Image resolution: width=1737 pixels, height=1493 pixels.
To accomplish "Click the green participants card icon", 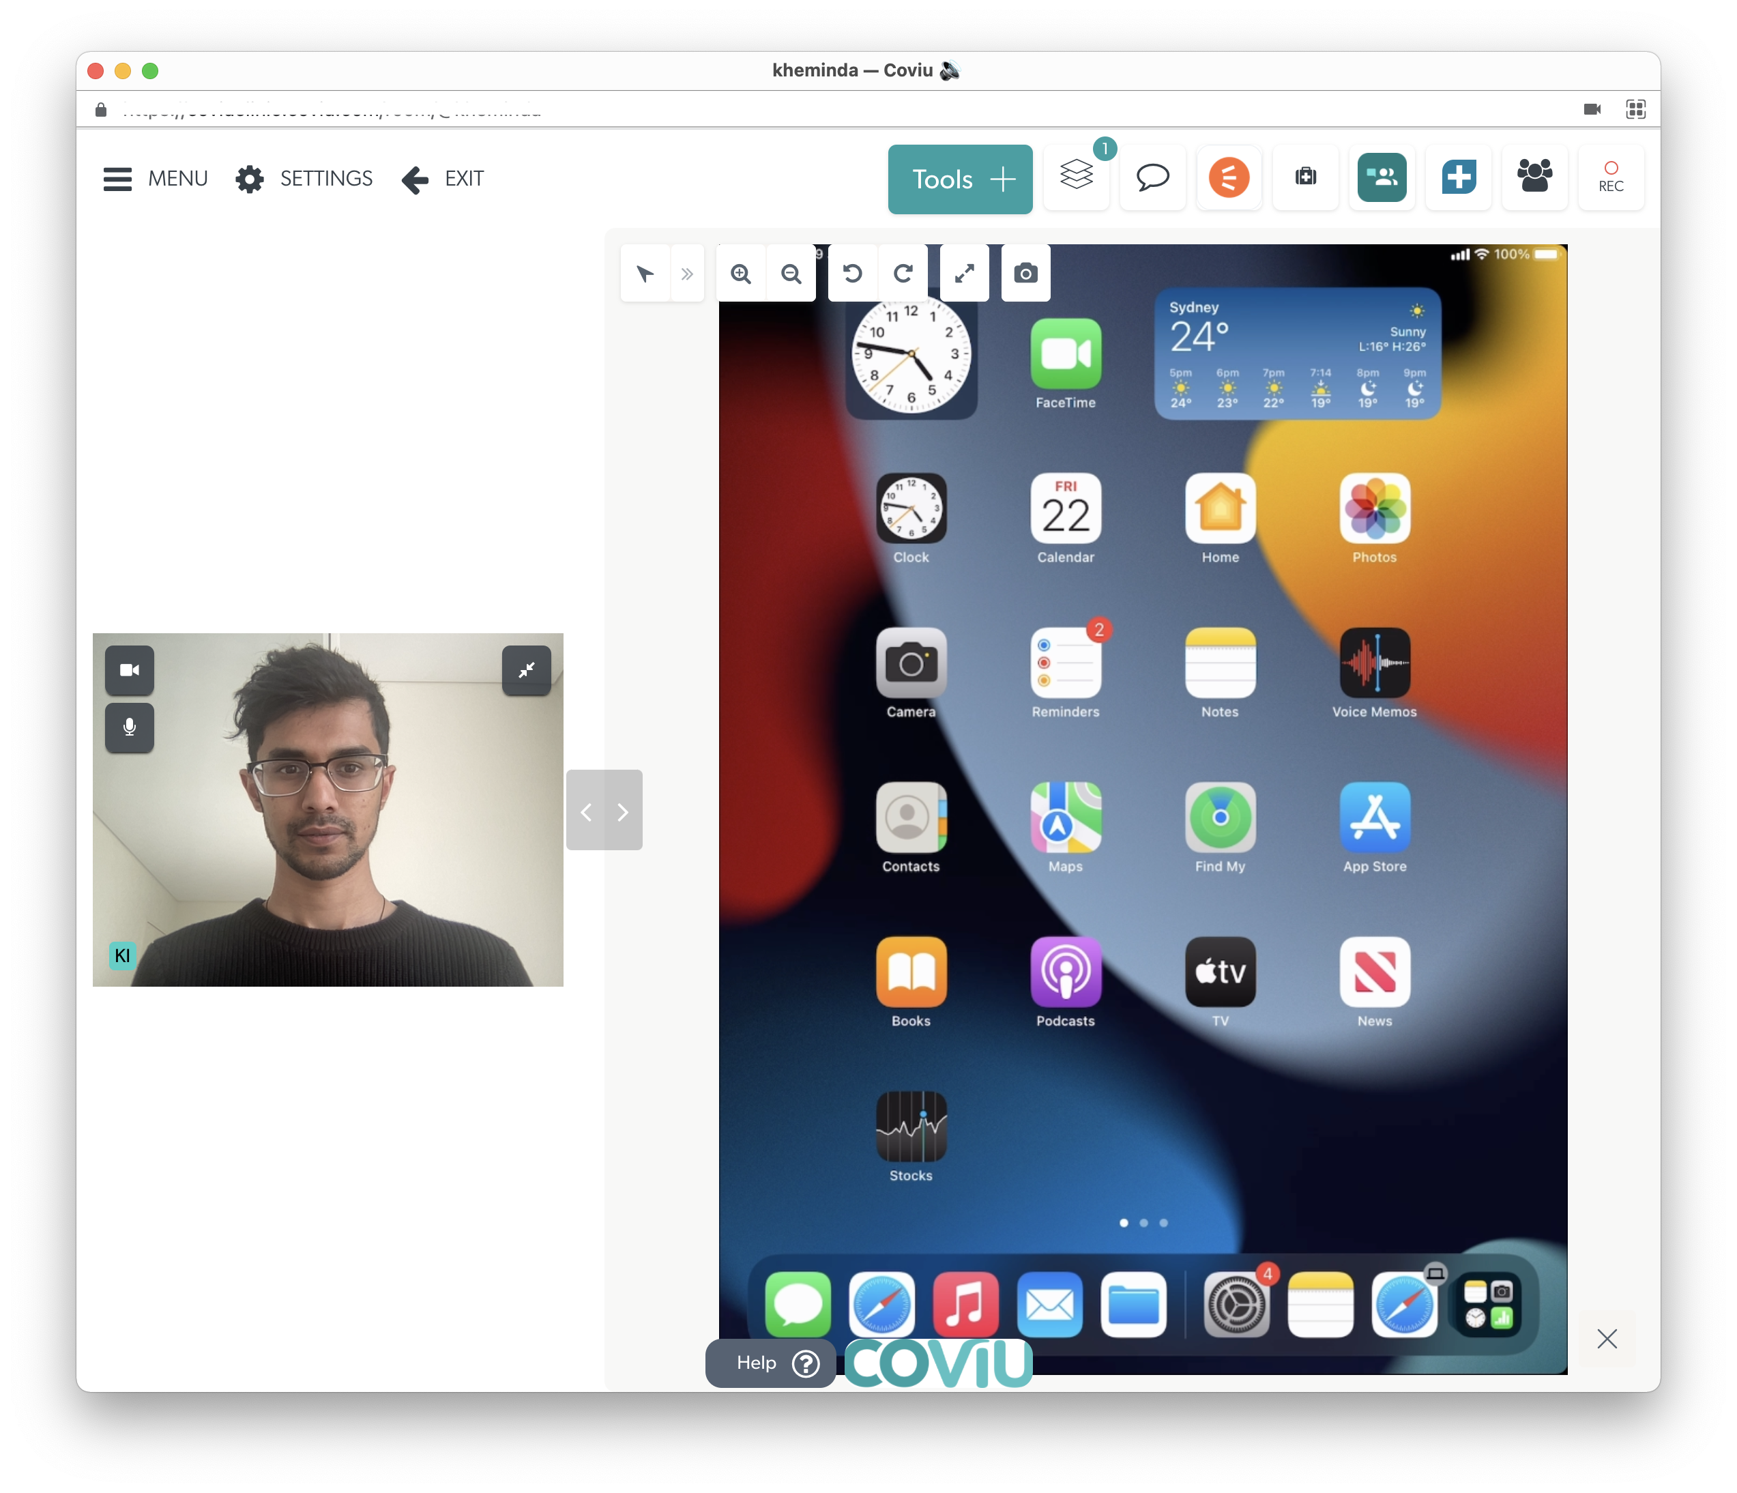I will tap(1382, 177).
